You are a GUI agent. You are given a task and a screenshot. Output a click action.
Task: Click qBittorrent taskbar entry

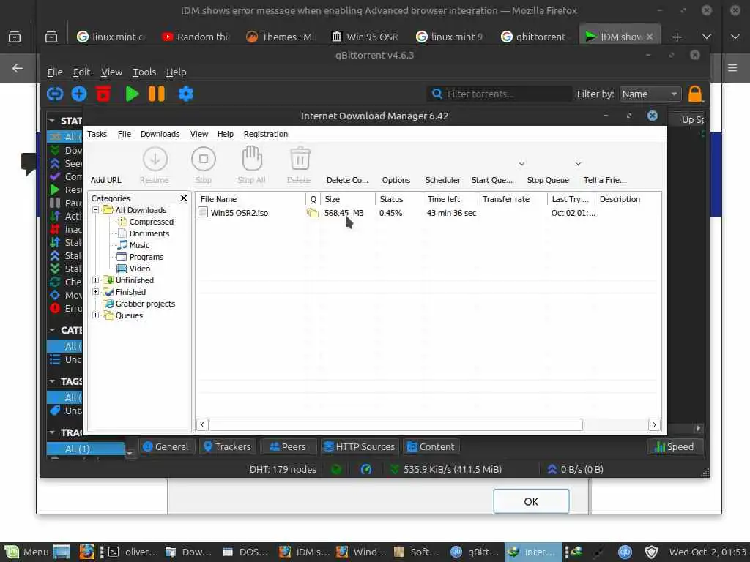476,552
